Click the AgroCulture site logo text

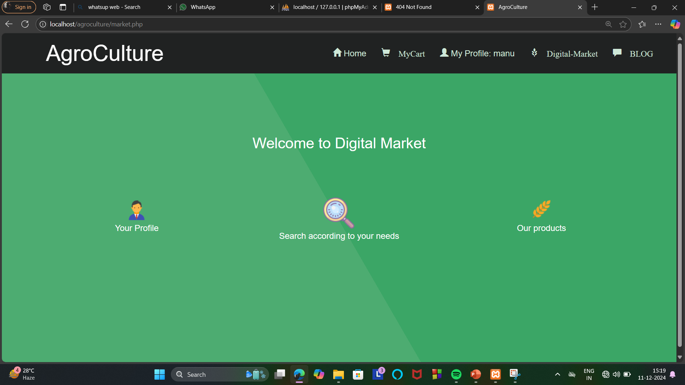pos(105,53)
